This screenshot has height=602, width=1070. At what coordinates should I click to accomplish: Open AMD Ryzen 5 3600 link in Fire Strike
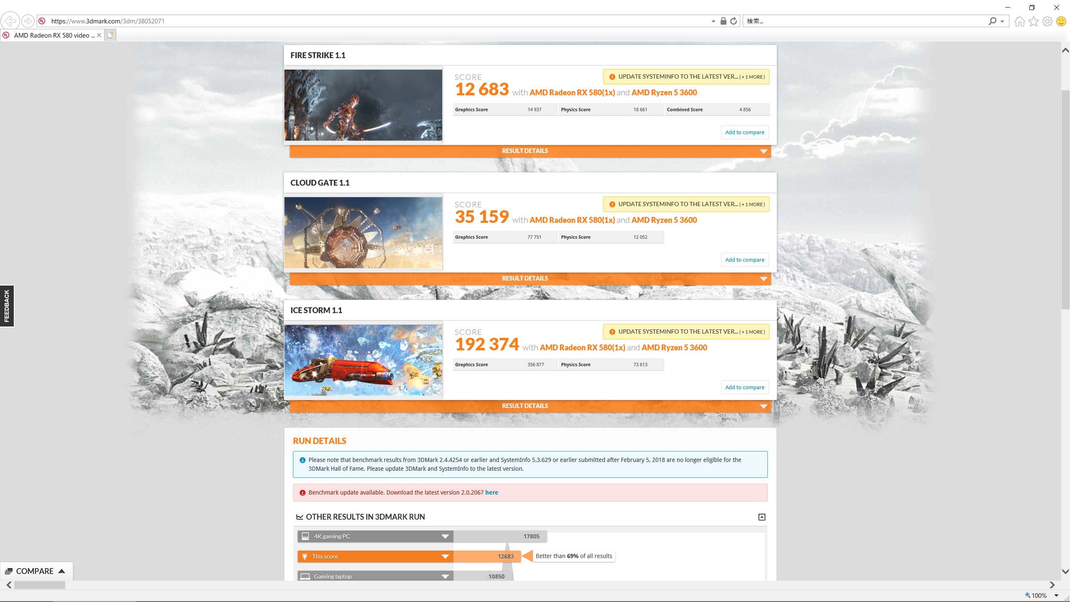(664, 92)
